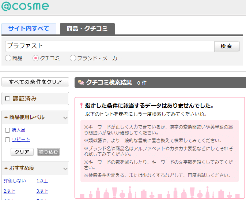This screenshot has height=200, width=246.
Task: Filter rating by 1以上 link
Action: (42, 181)
